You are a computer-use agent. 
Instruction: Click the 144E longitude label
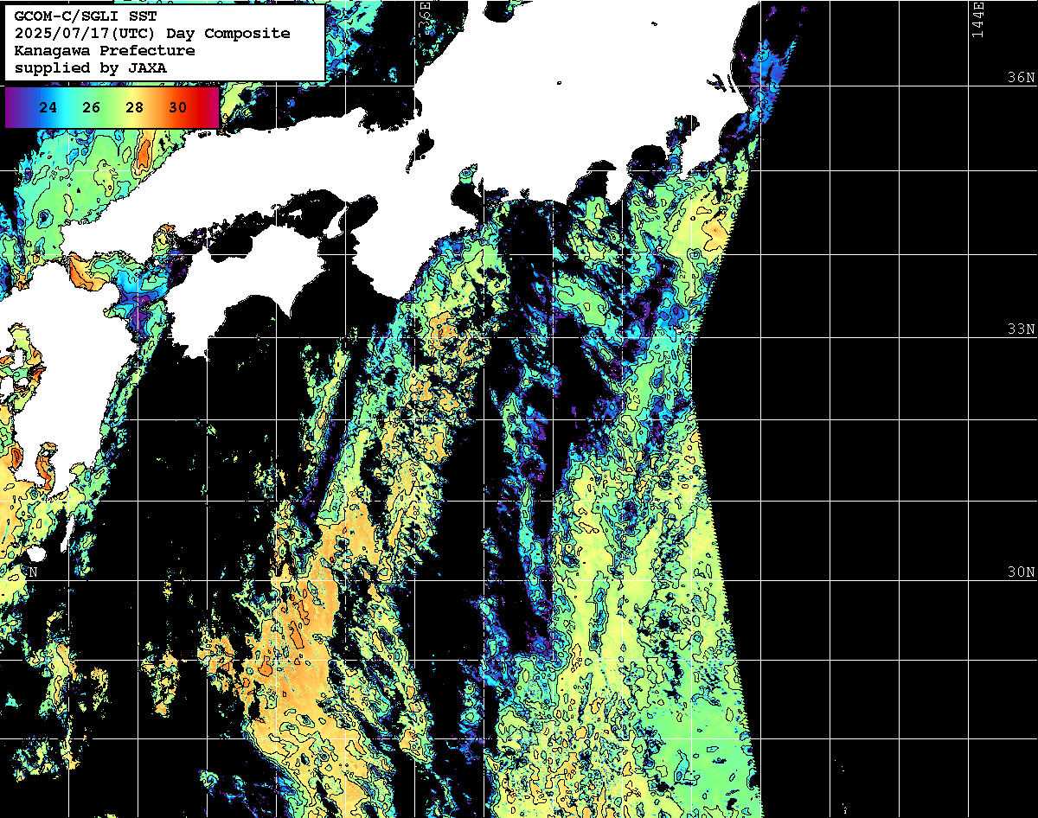pyautogui.click(x=978, y=19)
